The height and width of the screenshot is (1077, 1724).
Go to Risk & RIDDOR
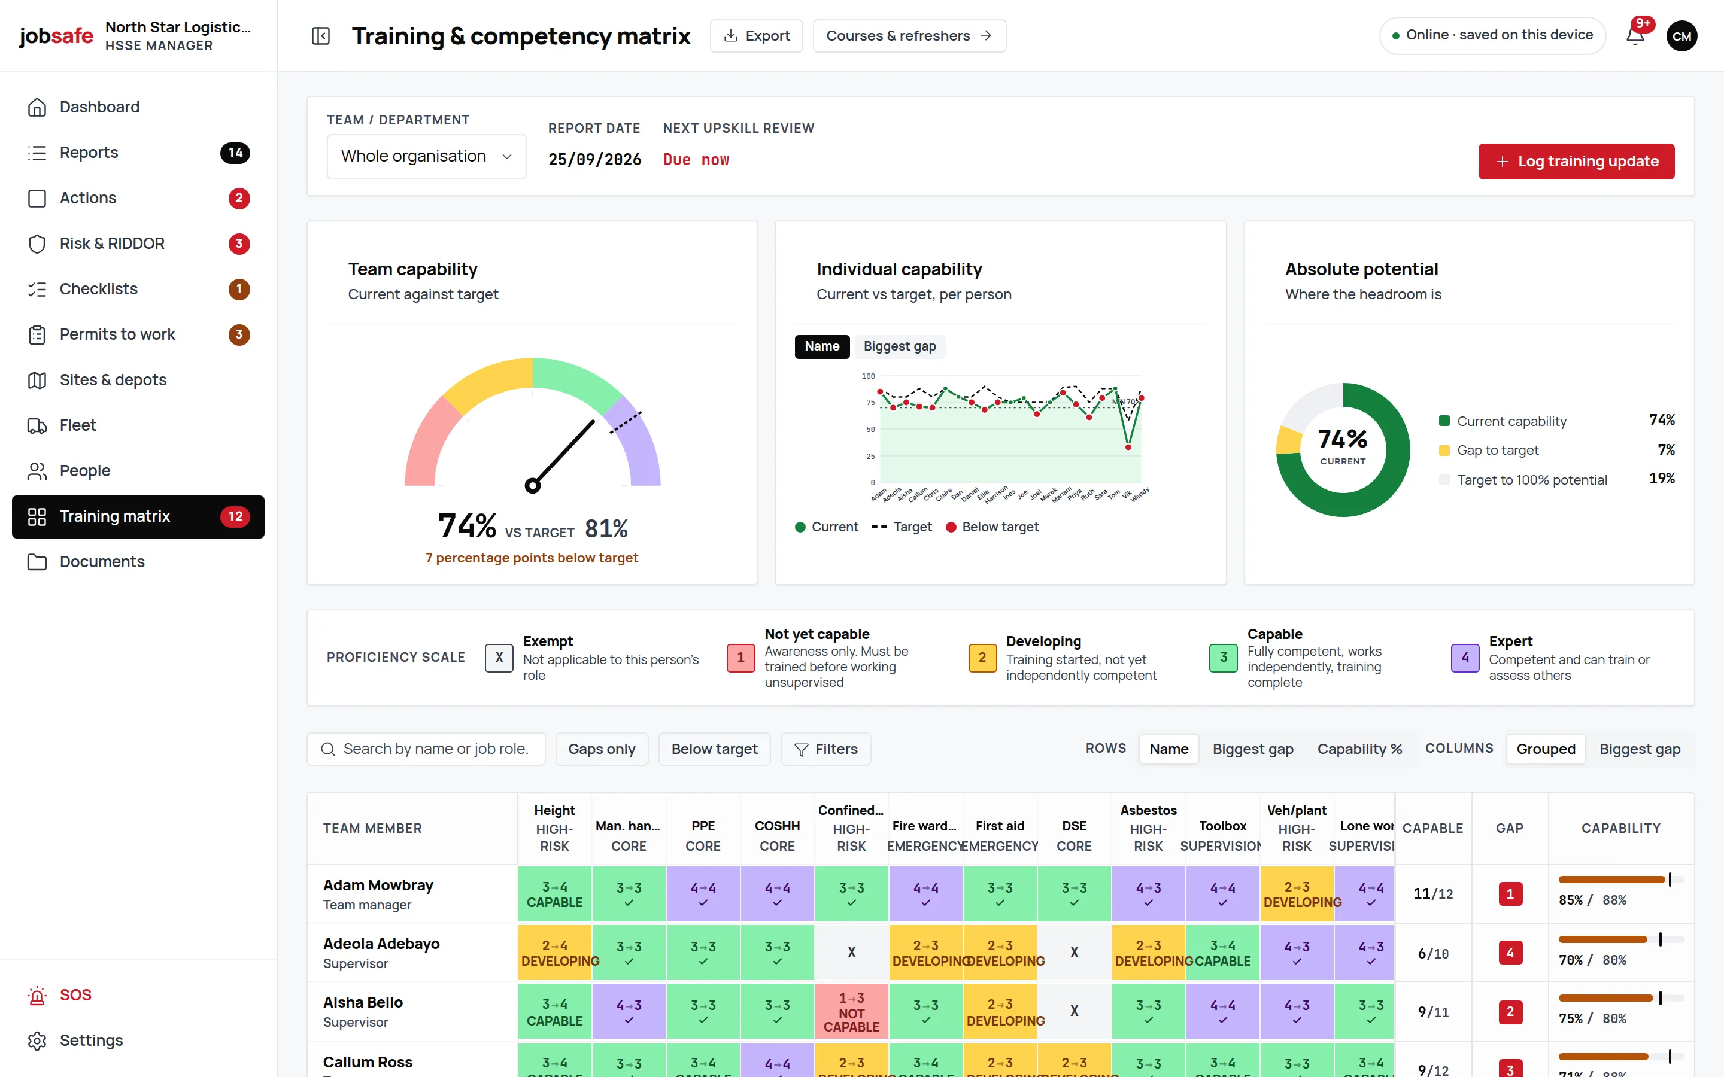(x=138, y=244)
